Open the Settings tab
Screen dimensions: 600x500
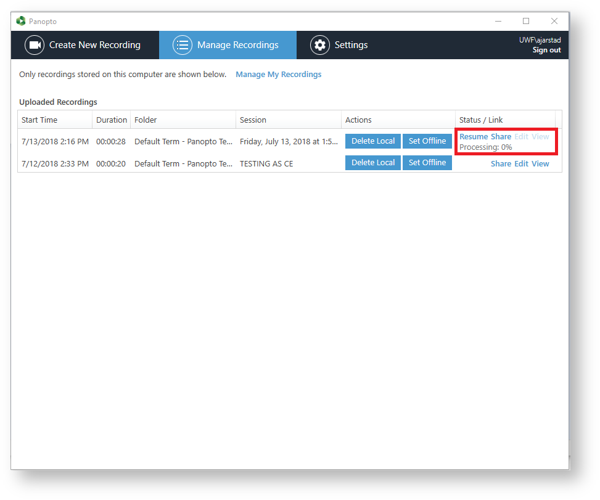pyautogui.click(x=339, y=45)
